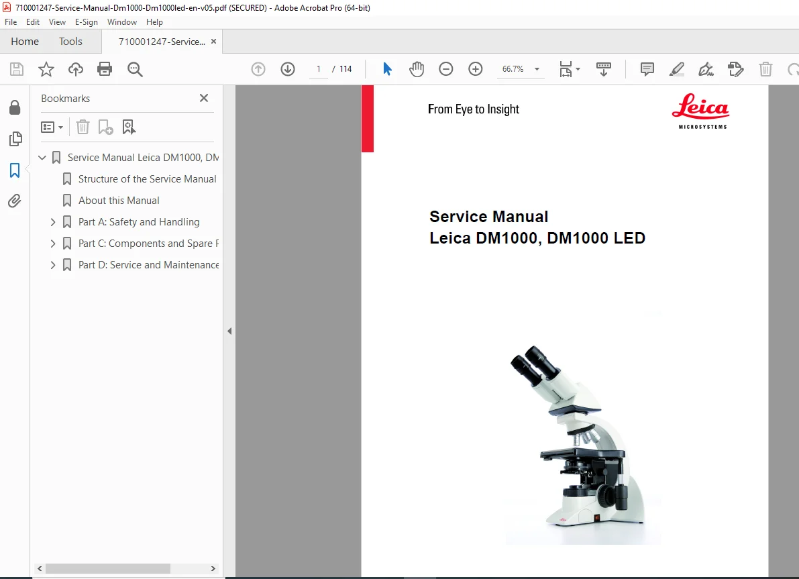Image resolution: width=799 pixels, height=579 pixels.
Task: Select the 710001247-Service document tab
Action: (162, 42)
